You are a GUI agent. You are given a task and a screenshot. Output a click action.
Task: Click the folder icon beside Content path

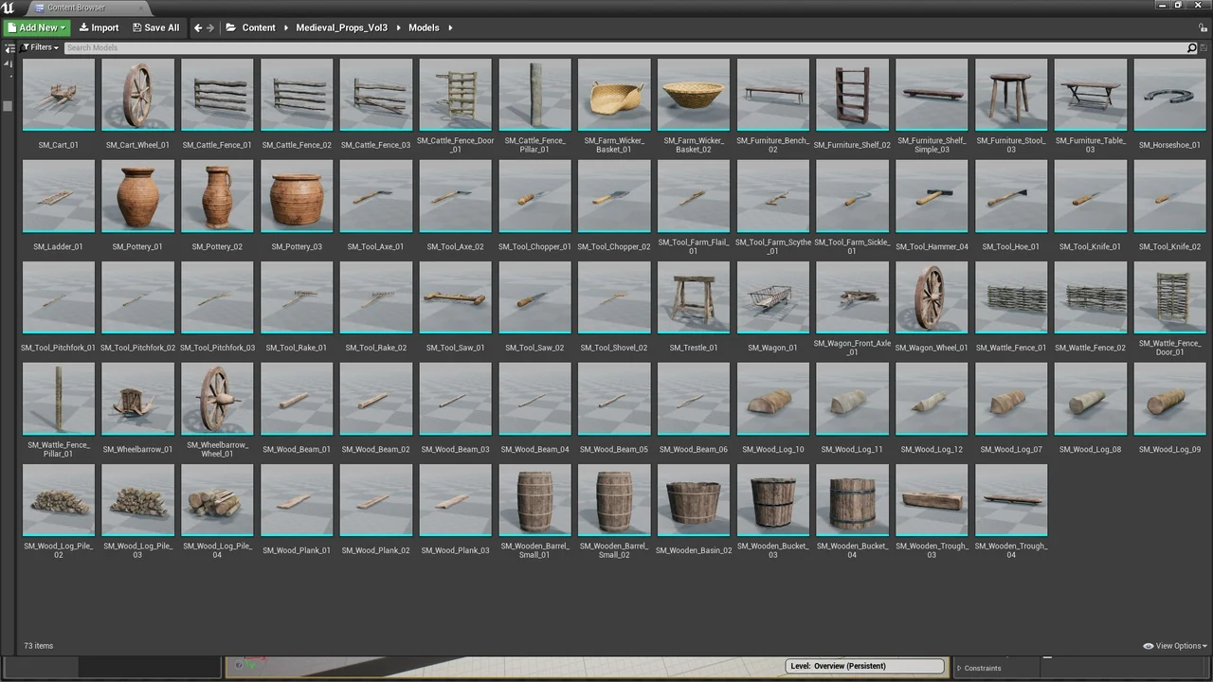[231, 27]
